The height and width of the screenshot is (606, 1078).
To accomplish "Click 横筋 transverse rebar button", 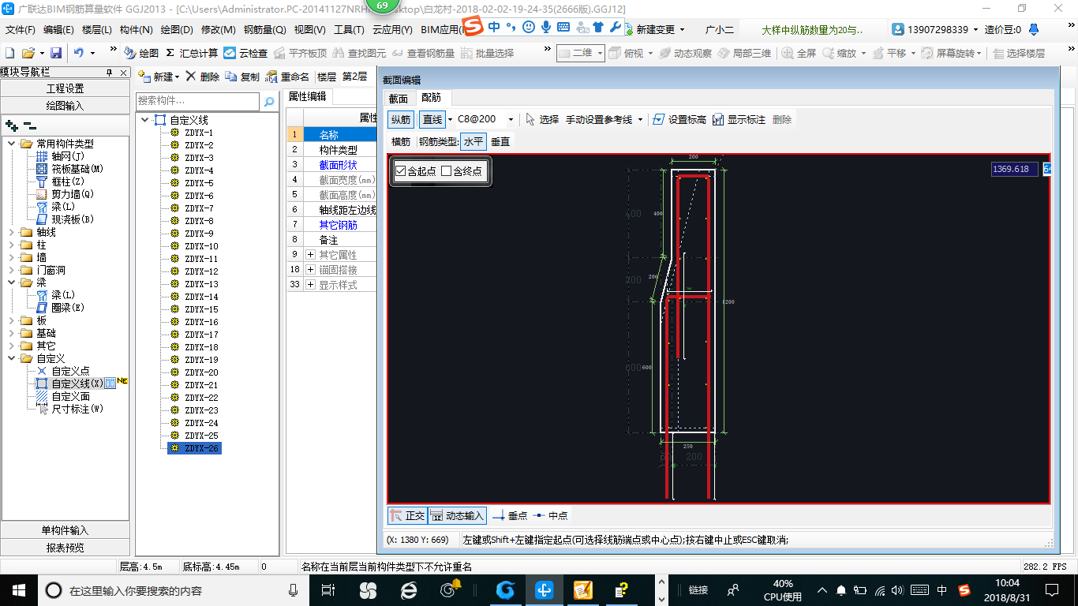I will pos(401,141).
